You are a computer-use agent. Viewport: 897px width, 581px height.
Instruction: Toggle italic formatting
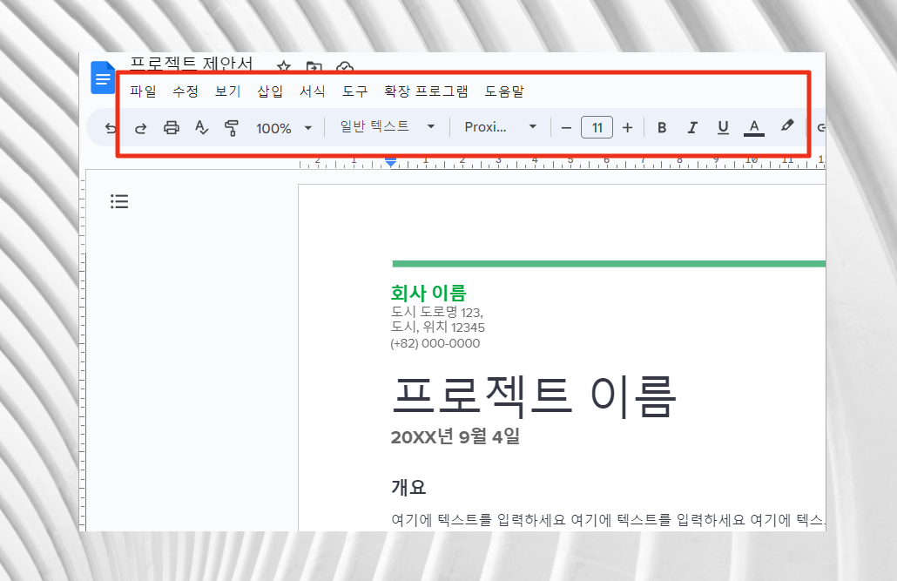pos(692,127)
